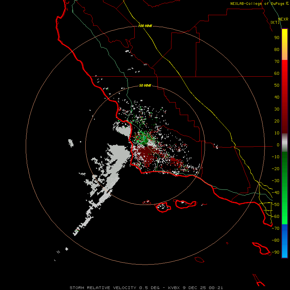Viewport: 290px width, 290px height.
Task: Click STORM RELATIVE VELOCITY title text
Action: (x=103, y=288)
